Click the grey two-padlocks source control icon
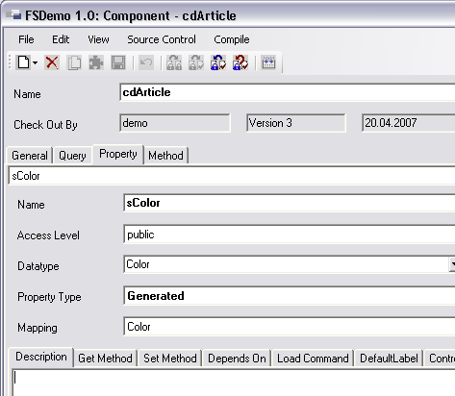The width and height of the screenshot is (455, 396). 174,62
